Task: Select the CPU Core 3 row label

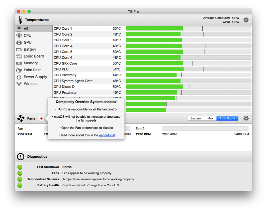Action: tap(63, 40)
